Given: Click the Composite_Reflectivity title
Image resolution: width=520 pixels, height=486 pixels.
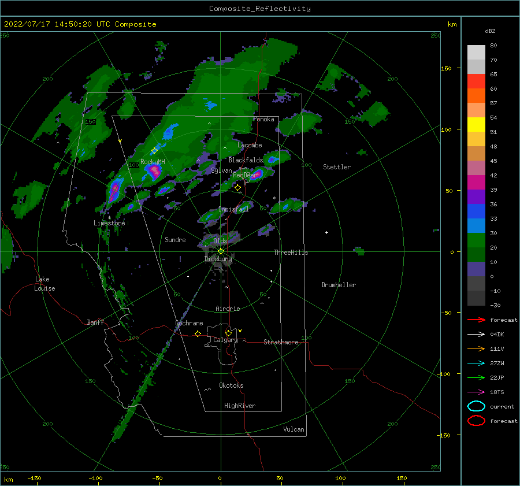Looking at the screenshot, I should pos(260,9).
